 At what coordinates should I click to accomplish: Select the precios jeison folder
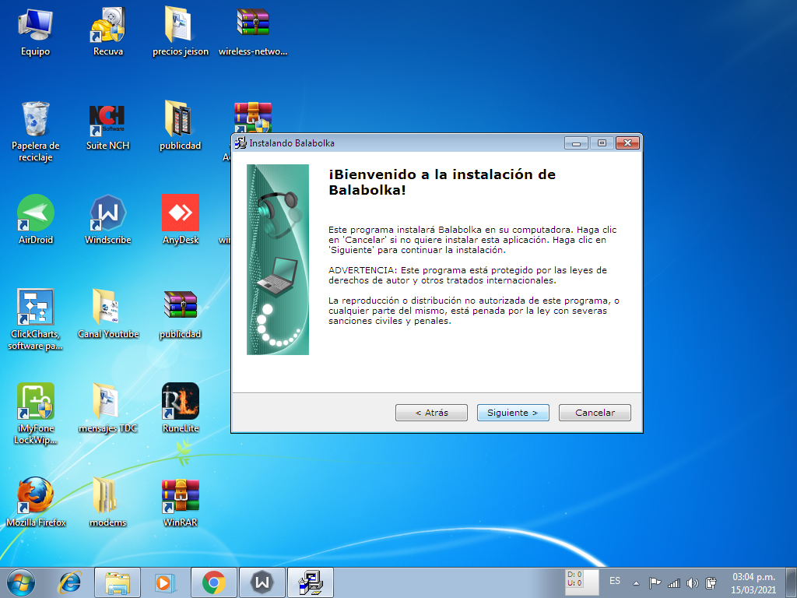(181, 32)
